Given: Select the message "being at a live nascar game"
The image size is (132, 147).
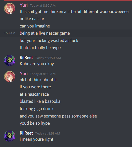Looking at the screenshot, I should tap(45, 33).
